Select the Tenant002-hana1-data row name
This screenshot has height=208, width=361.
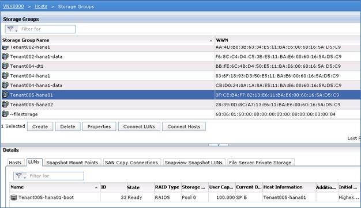[x=36, y=57]
